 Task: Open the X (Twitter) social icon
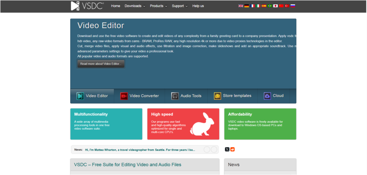pos(227,149)
